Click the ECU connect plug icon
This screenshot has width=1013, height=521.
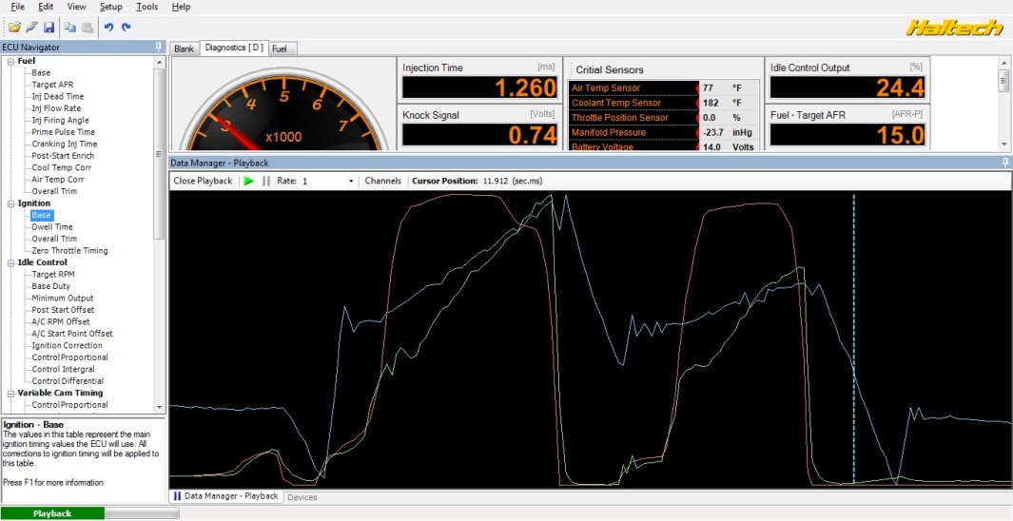(x=31, y=28)
